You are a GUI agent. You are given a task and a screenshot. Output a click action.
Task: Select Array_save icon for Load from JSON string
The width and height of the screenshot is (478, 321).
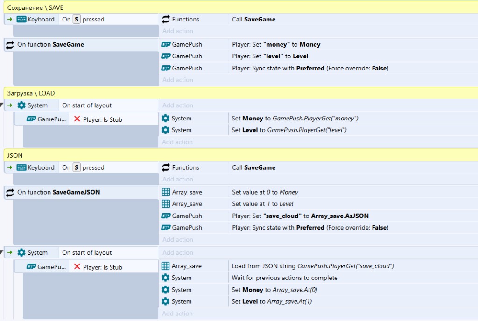pyautogui.click(x=165, y=266)
